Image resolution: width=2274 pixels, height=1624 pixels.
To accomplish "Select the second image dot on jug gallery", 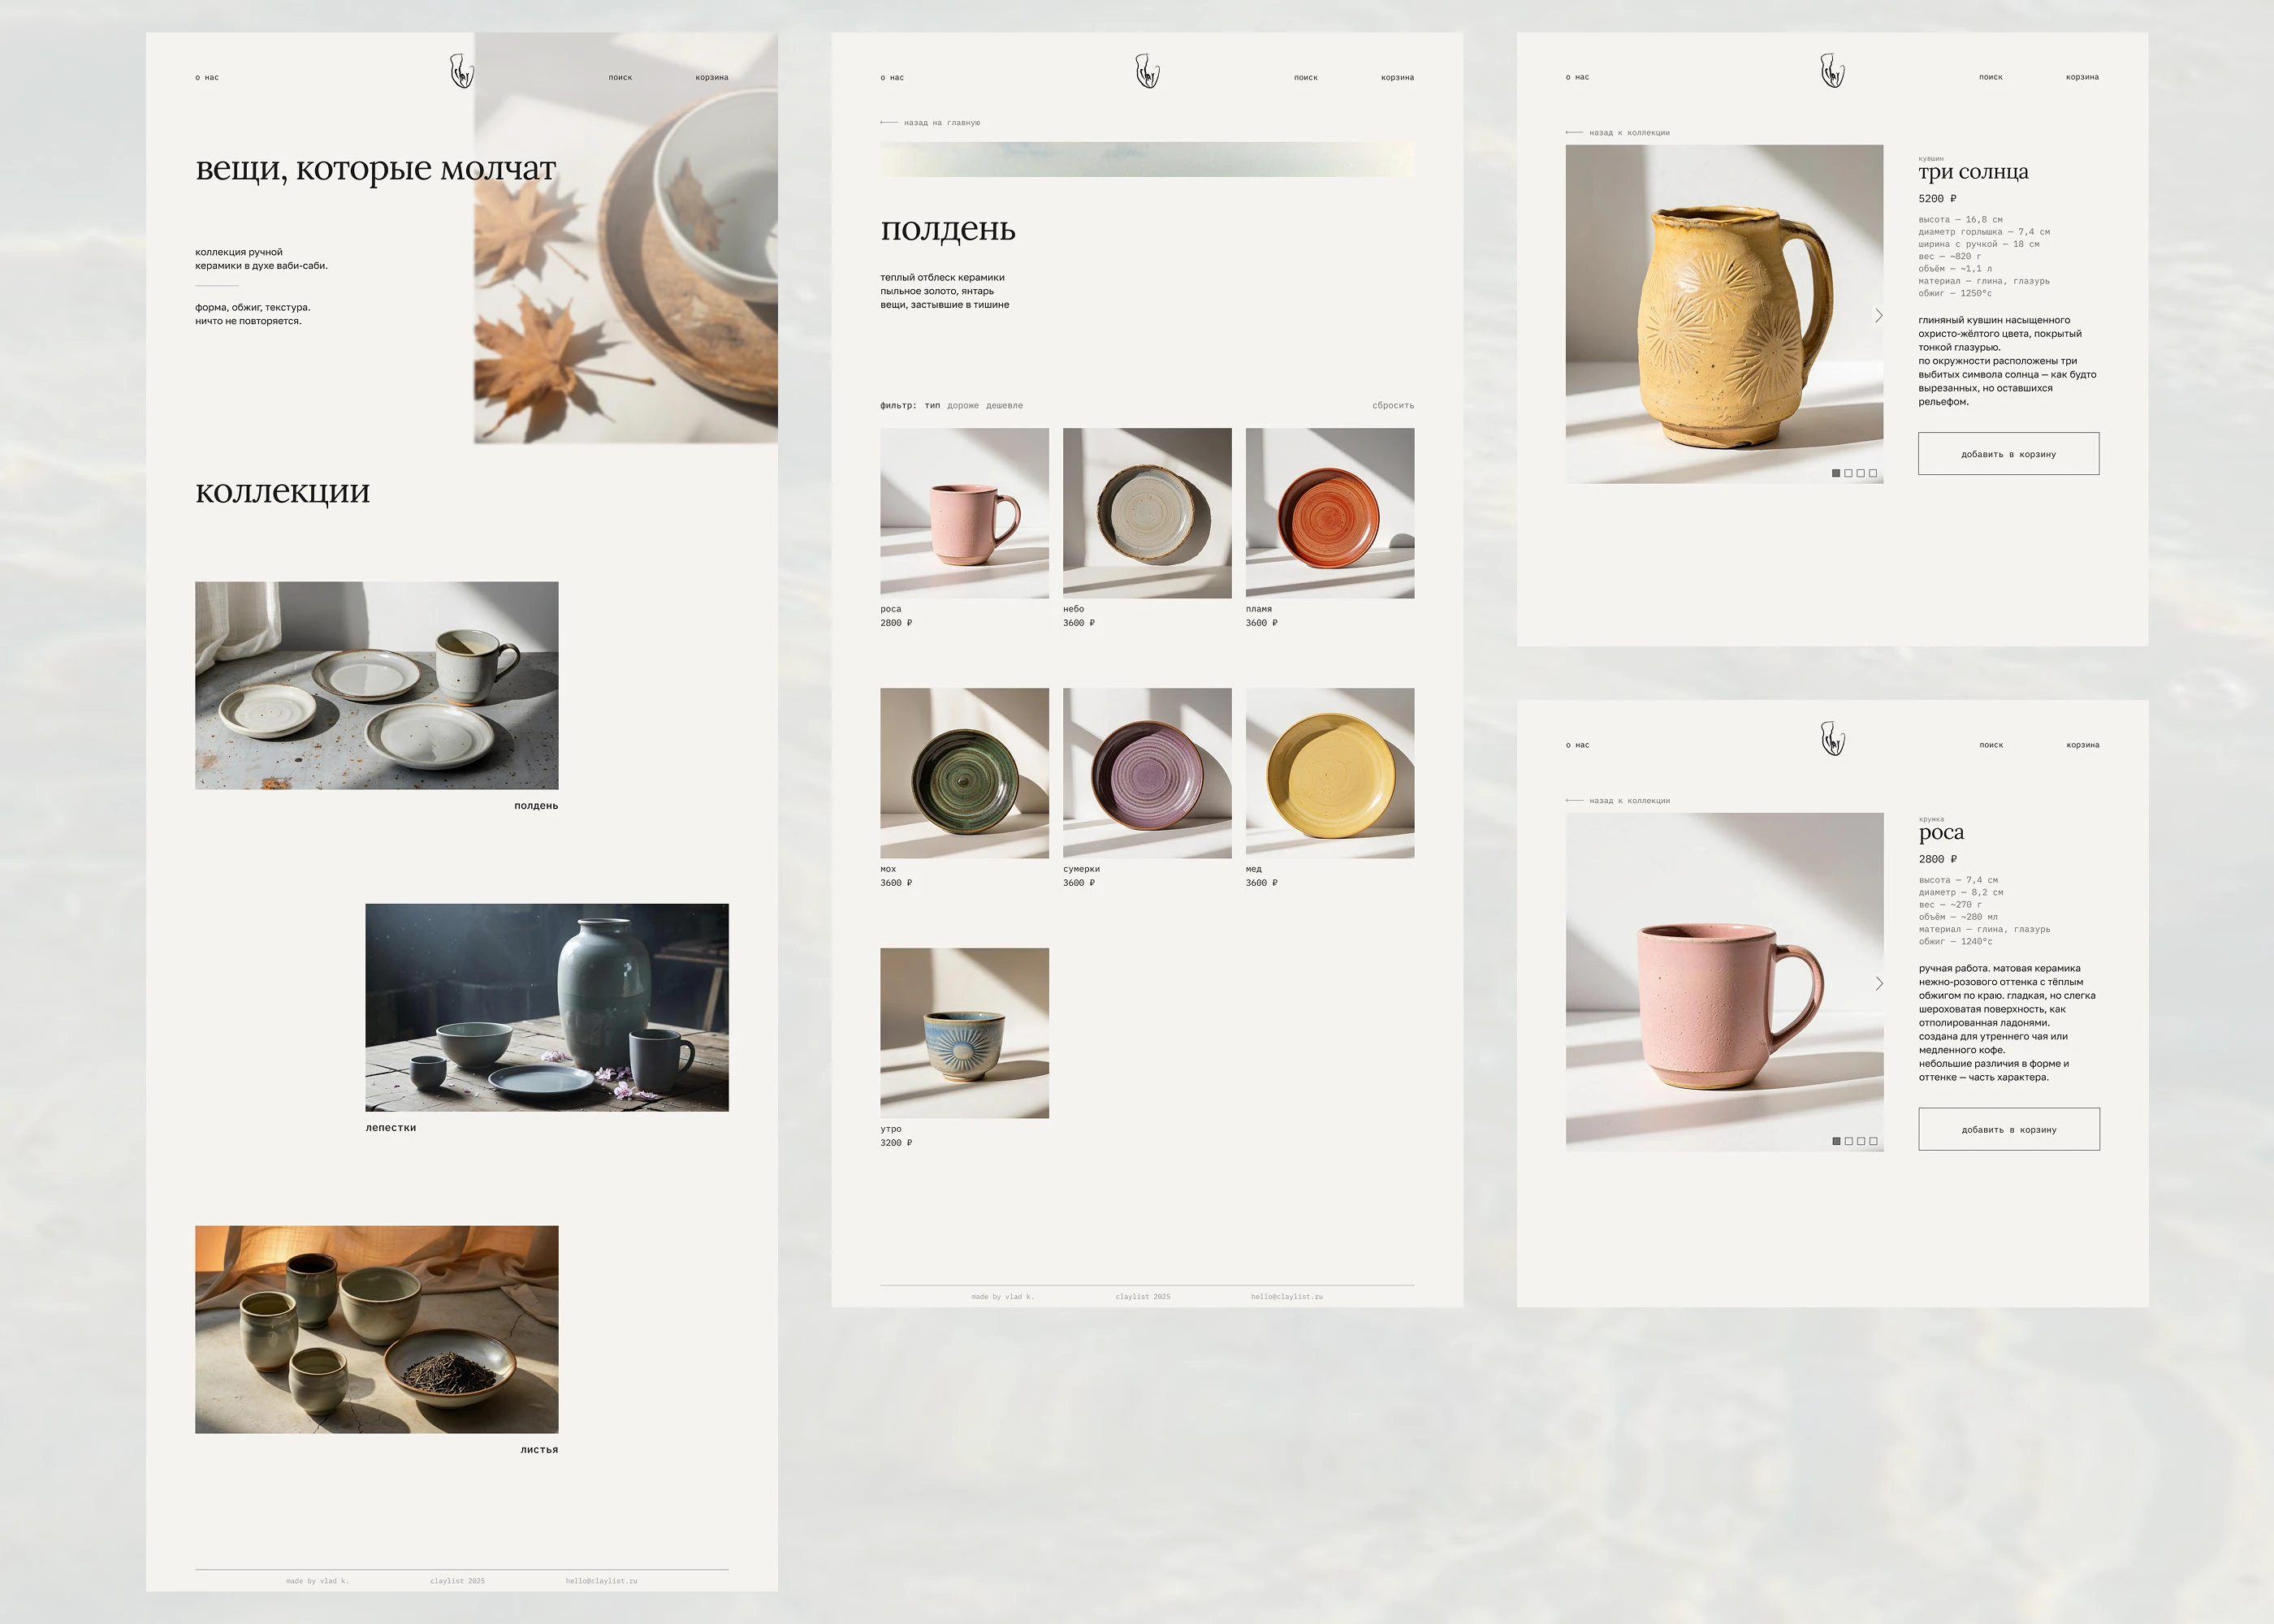I will click(x=1848, y=473).
